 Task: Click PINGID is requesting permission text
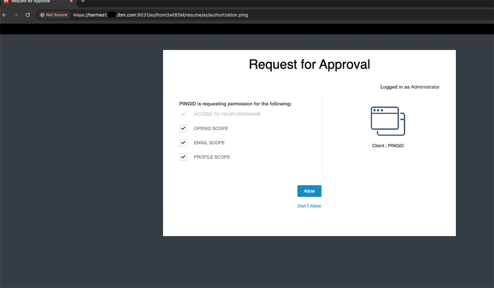[235, 104]
